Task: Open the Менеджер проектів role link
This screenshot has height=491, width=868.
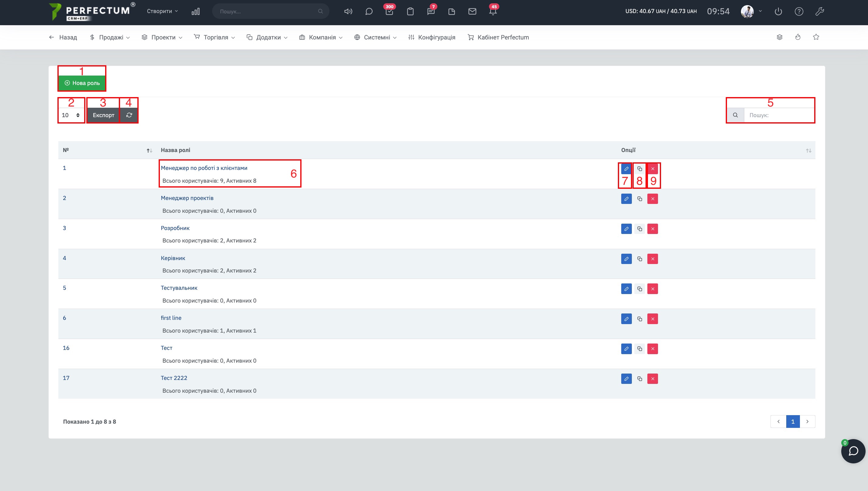Action: click(187, 198)
